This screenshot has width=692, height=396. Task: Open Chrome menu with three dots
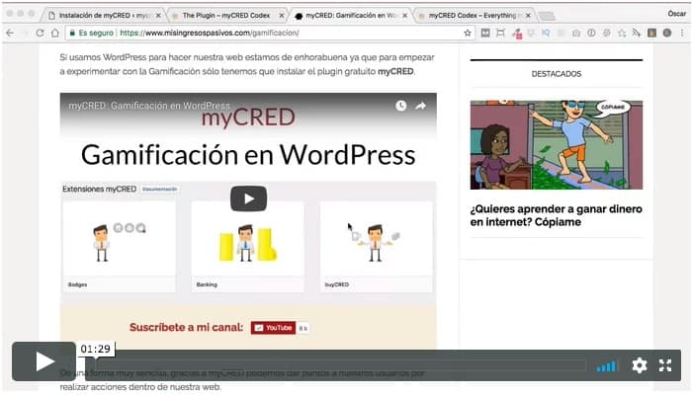[x=682, y=33]
